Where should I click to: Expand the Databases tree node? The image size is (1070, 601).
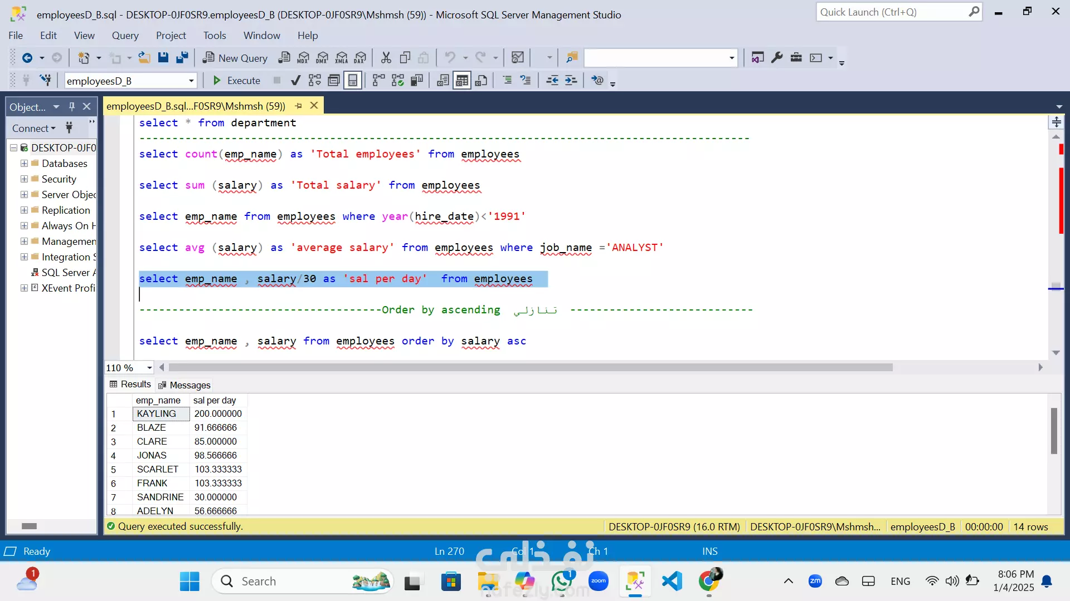[24, 163]
